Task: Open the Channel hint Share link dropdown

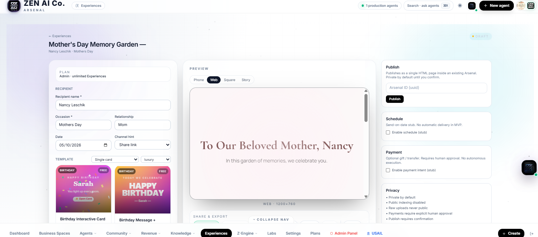Action: coord(143,145)
